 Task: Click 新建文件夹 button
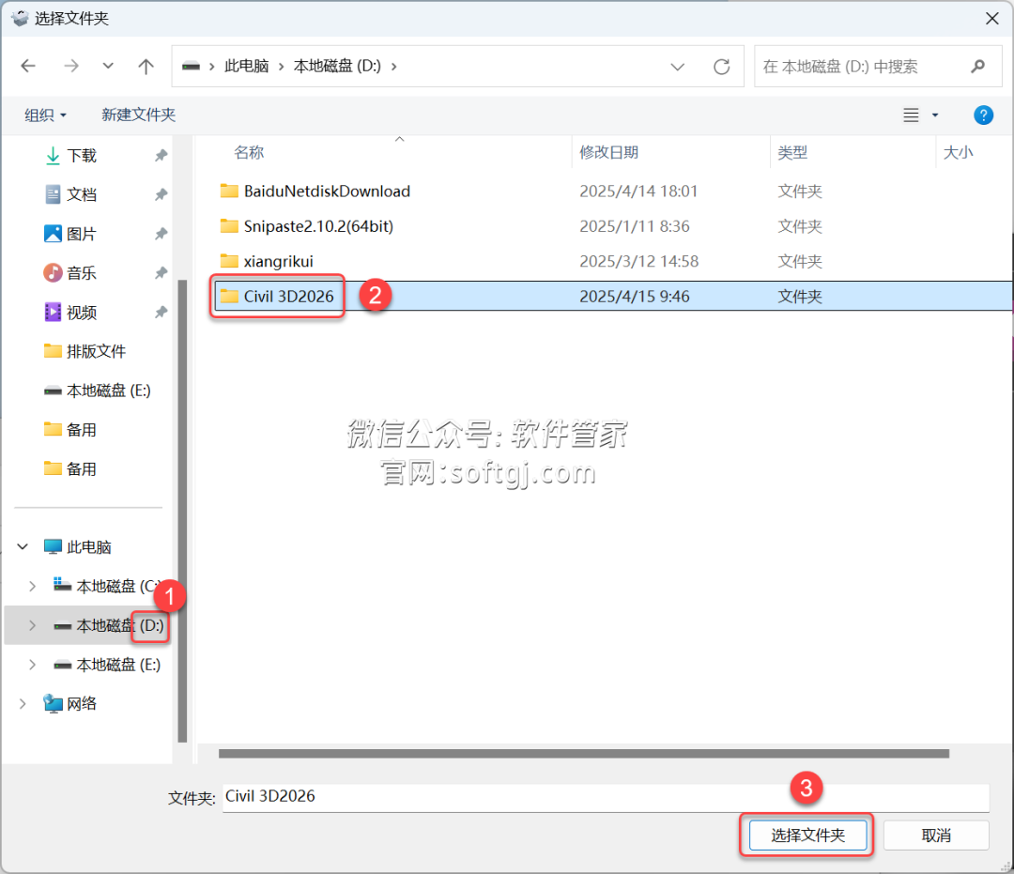pyautogui.click(x=138, y=115)
